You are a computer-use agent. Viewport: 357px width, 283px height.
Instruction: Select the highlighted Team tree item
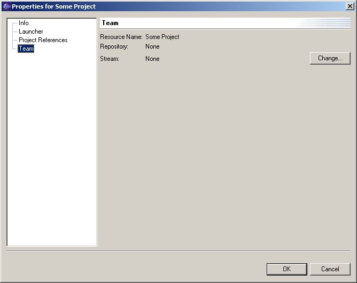coord(26,49)
